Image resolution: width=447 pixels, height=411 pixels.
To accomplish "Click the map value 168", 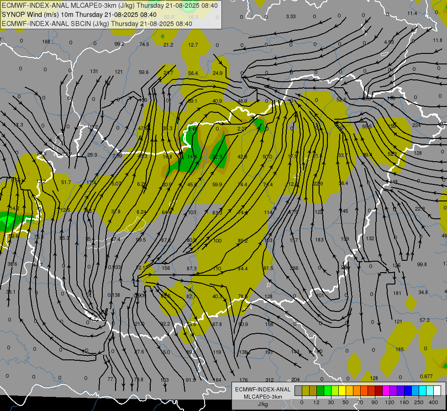I will (46, 42).
